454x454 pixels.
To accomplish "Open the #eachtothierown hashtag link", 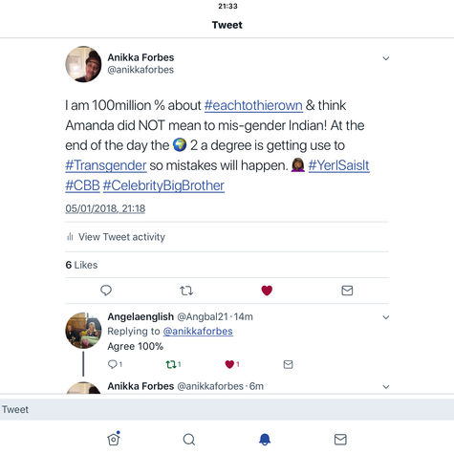I will pyautogui.click(x=253, y=105).
